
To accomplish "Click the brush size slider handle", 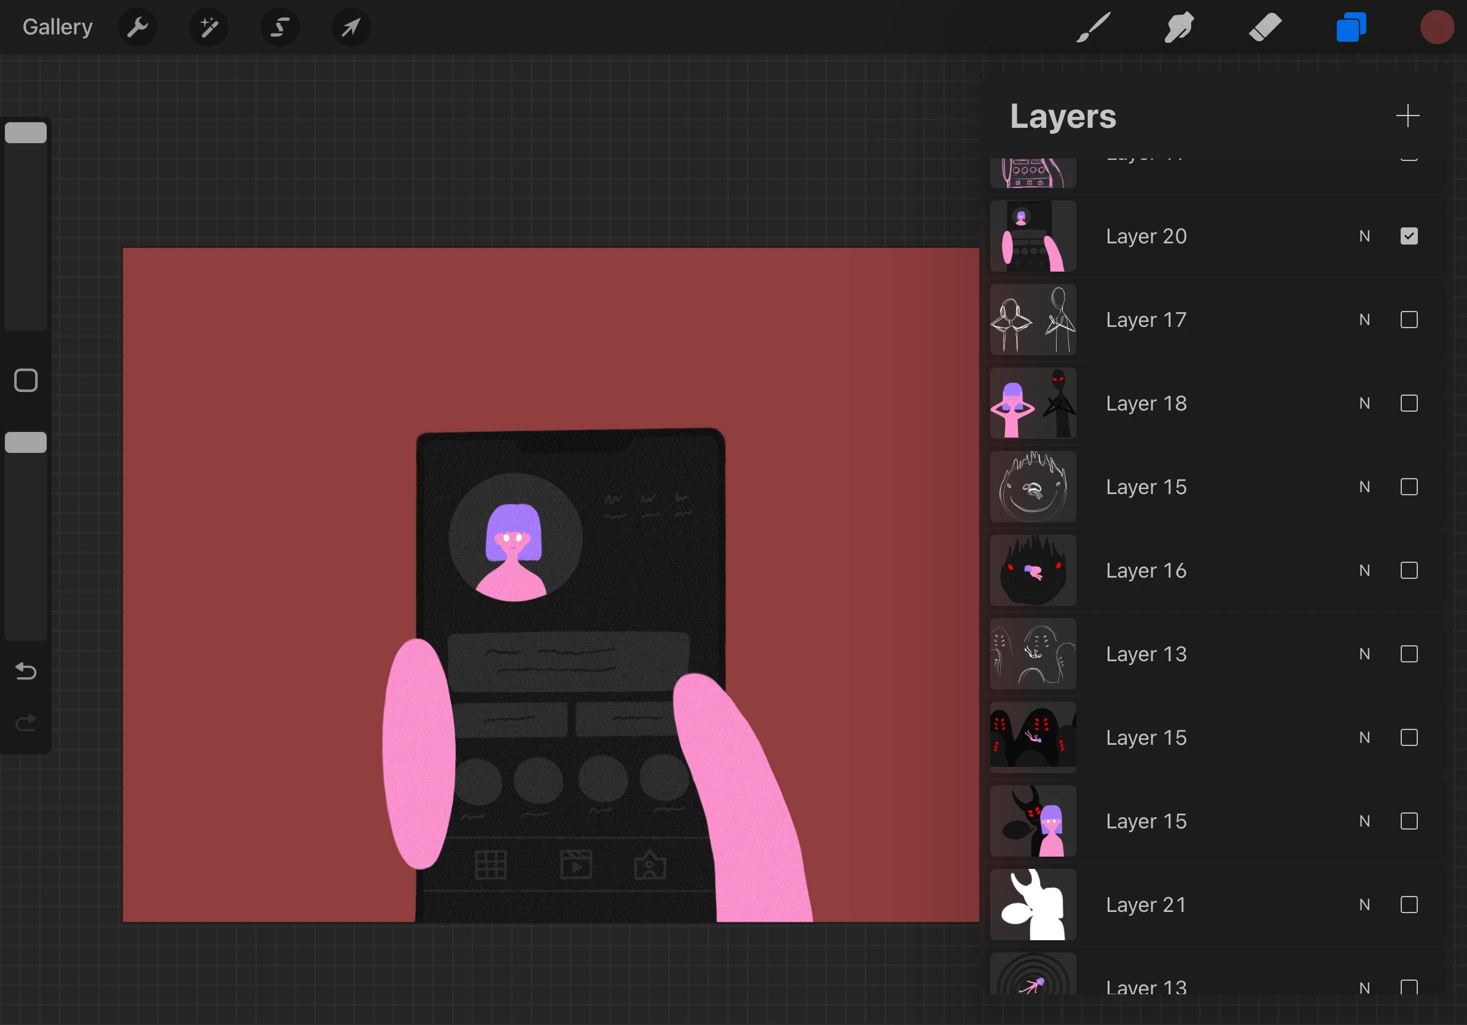I will pos(26,132).
